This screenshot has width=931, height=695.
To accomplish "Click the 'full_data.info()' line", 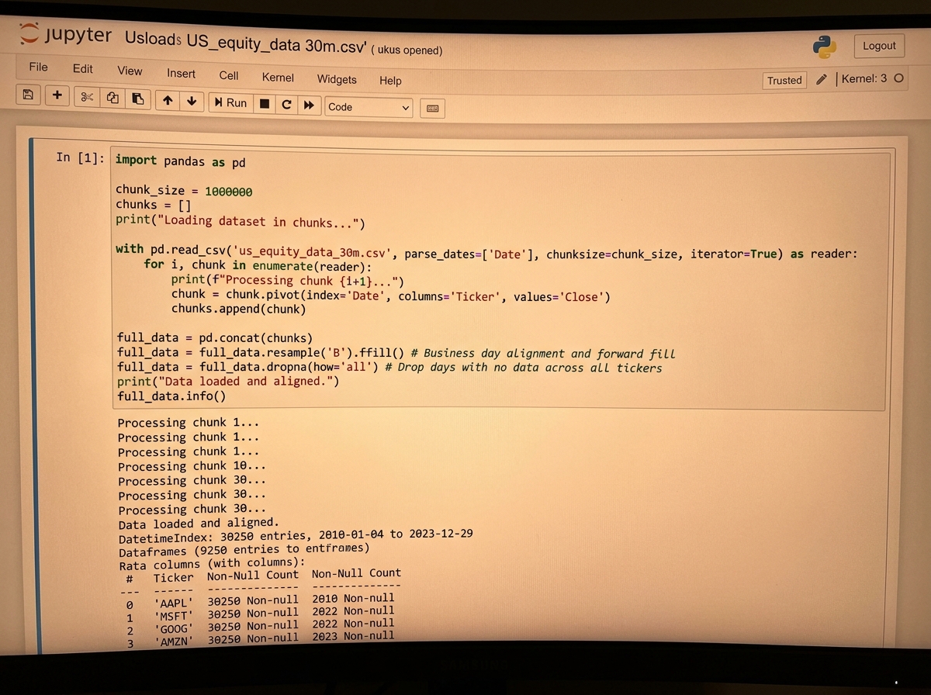I will point(171,396).
